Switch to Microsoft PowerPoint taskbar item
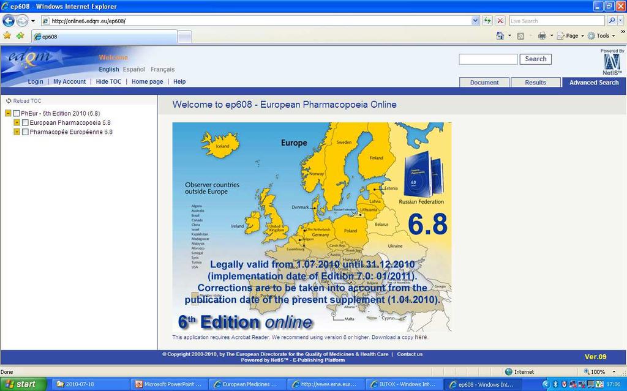Viewport: 627px width, 391px height. click(170, 384)
